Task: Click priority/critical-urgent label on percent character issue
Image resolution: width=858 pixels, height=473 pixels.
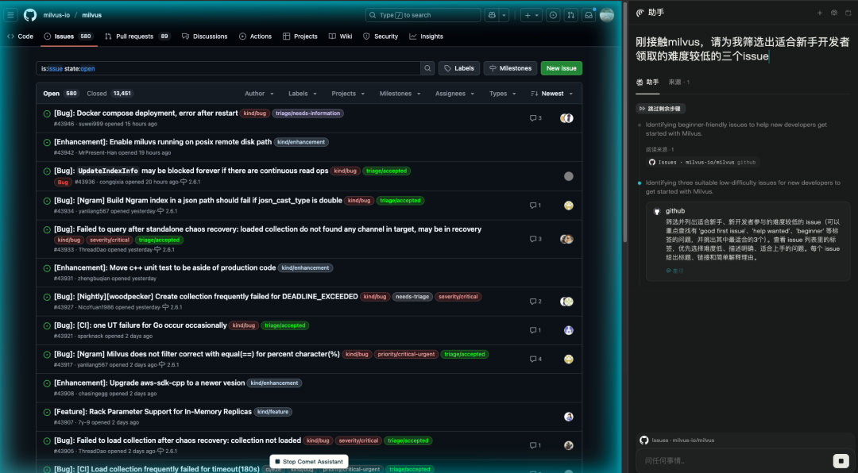Action: pyautogui.click(x=406, y=354)
